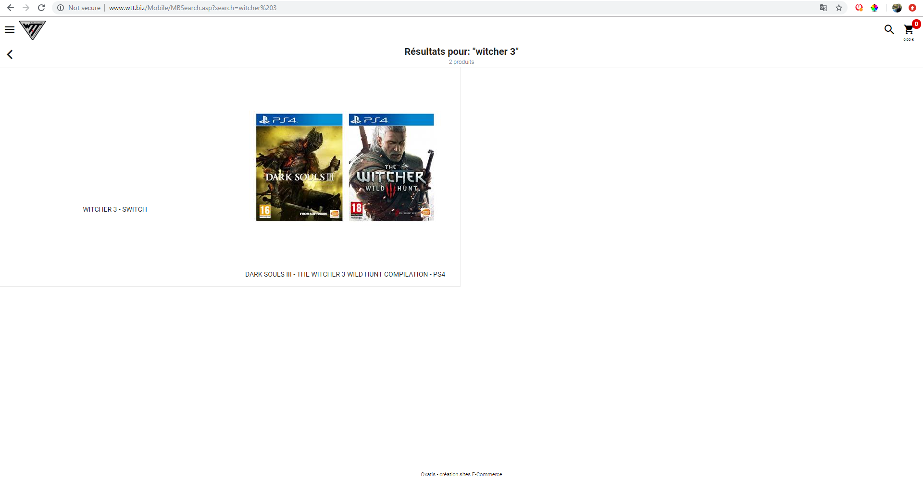Image resolution: width=923 pixels, height=483 pixels.
Task: Click the red and orange extension icon
Action: pos(859,8)
